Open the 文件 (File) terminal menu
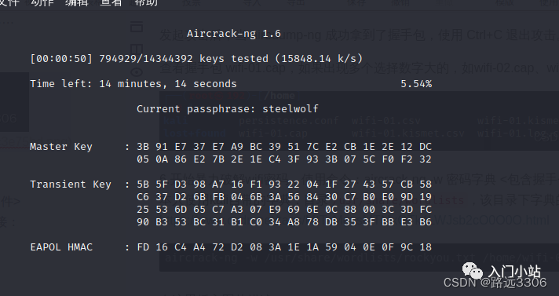The height and width of the screenshot is (296, 559). point(9,3)
